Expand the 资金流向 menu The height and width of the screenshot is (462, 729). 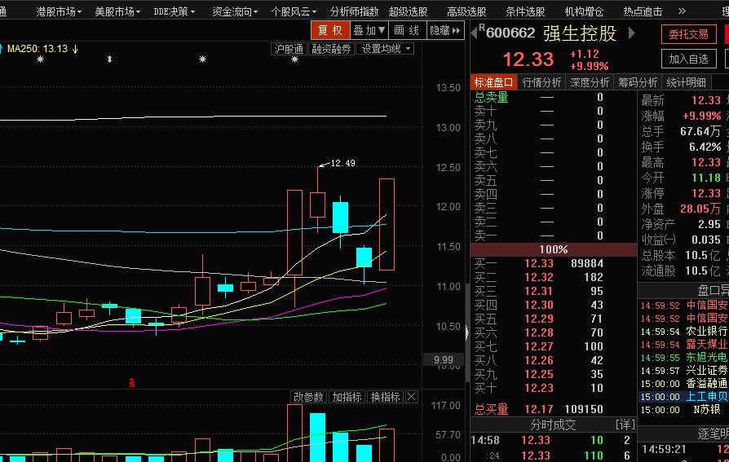click(235, 11)
